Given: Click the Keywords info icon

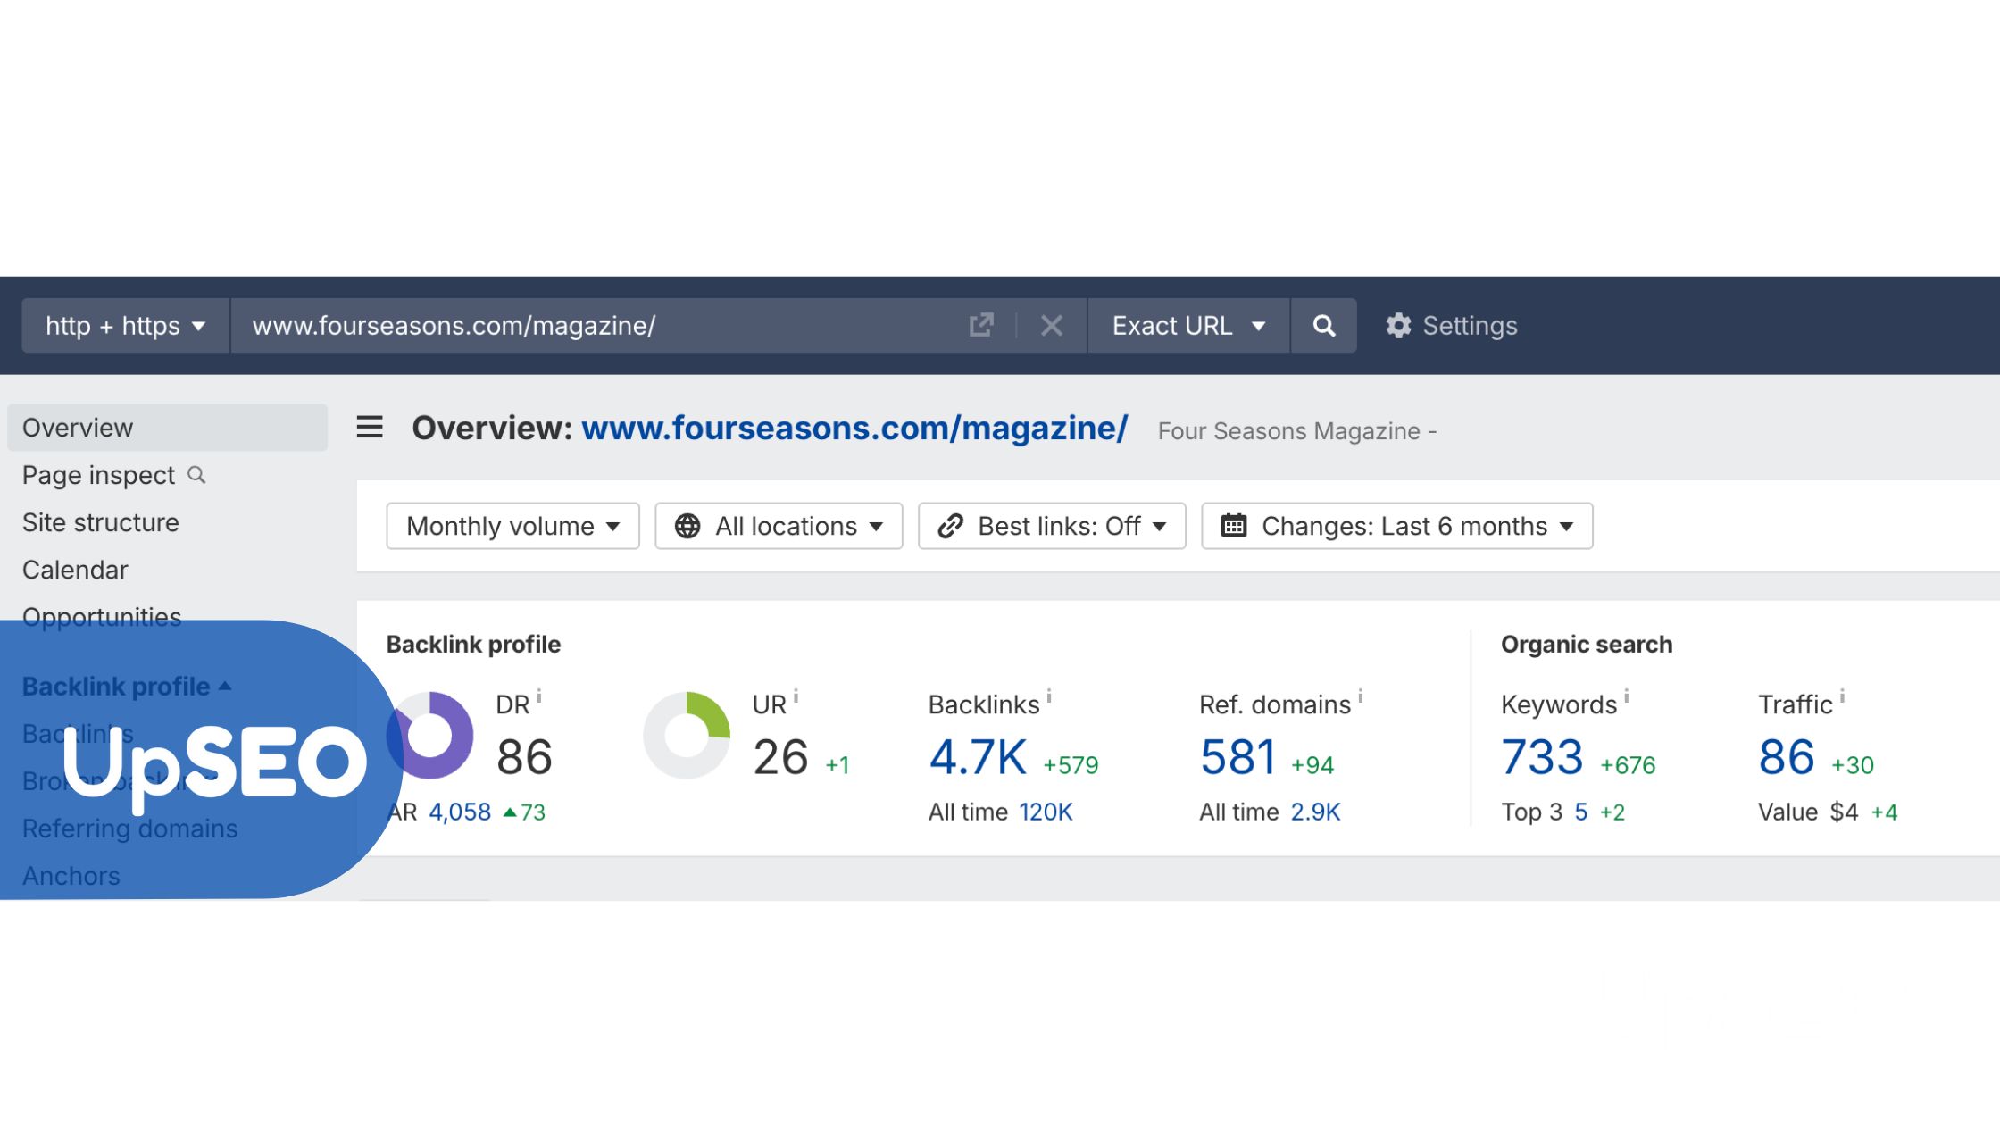Looking at the screenshot, I should 1626,696.
